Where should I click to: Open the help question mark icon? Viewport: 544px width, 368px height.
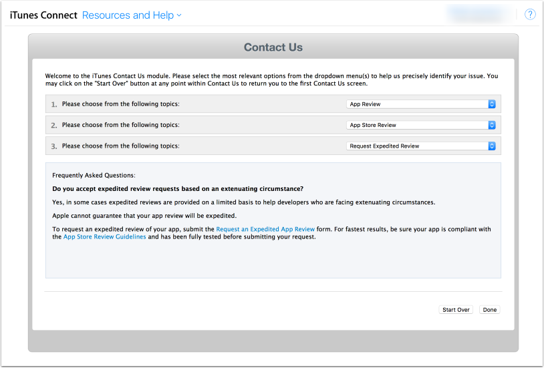(x=530, y=14)
